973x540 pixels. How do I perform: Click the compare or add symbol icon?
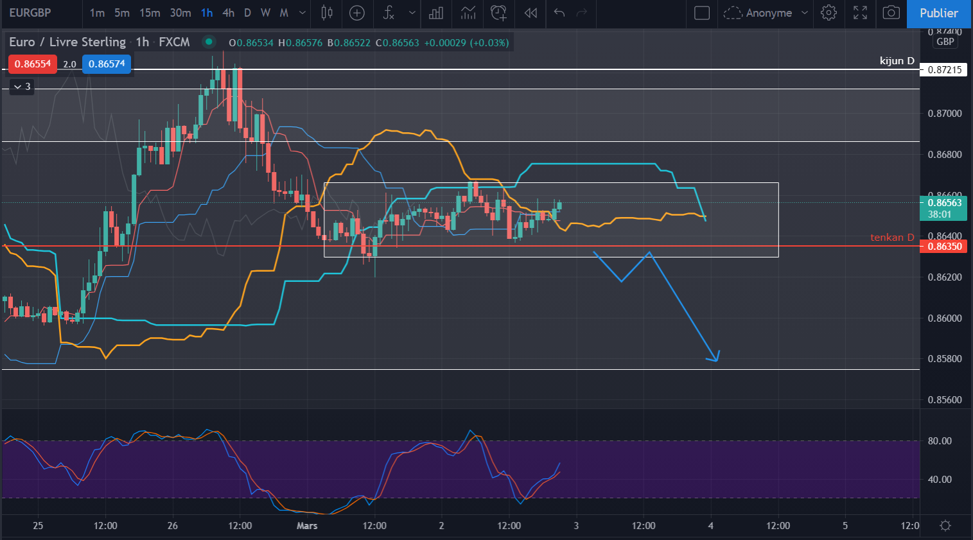tap(357, 13)
